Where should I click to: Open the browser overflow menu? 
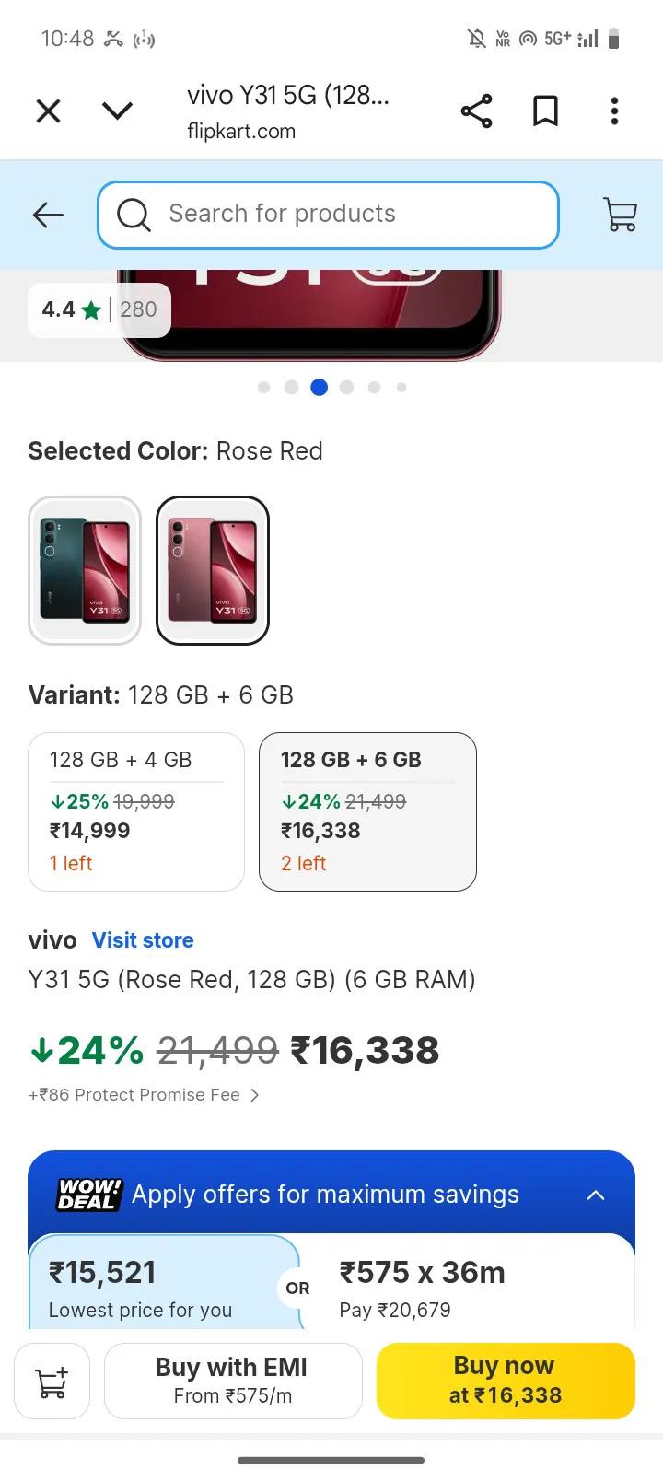tap(613, 111)
